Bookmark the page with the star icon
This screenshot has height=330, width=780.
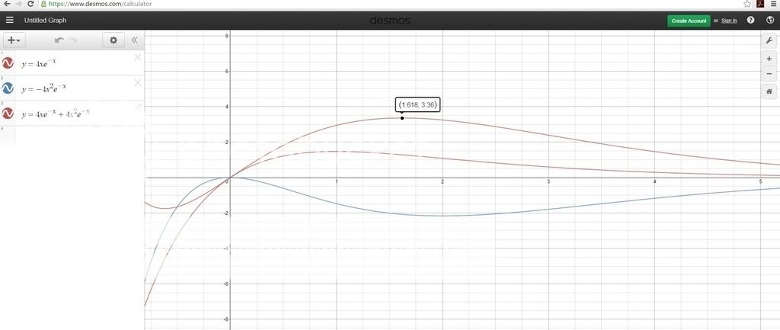pyautogui.click(x=748, y=4)
